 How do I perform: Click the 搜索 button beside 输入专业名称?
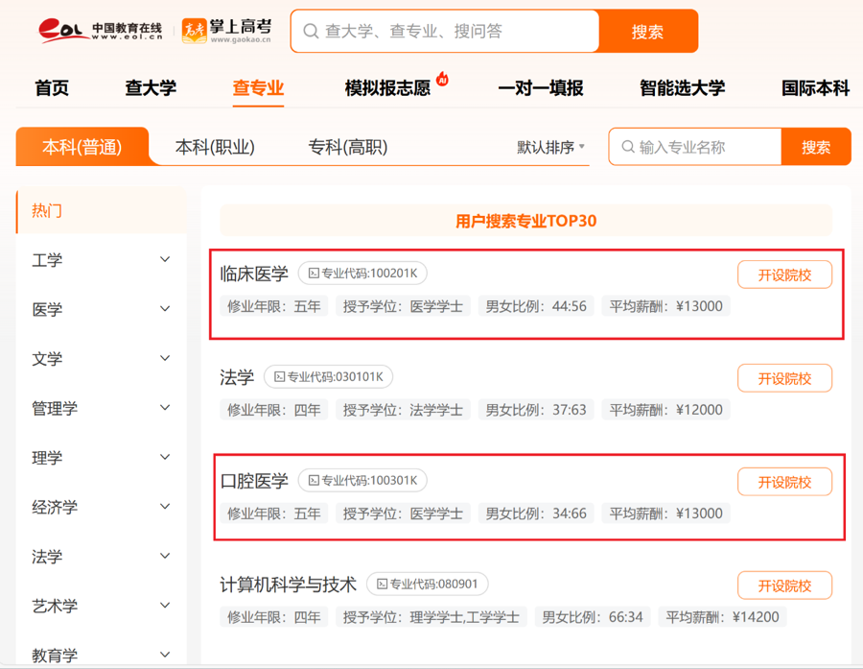coord(816,147)
